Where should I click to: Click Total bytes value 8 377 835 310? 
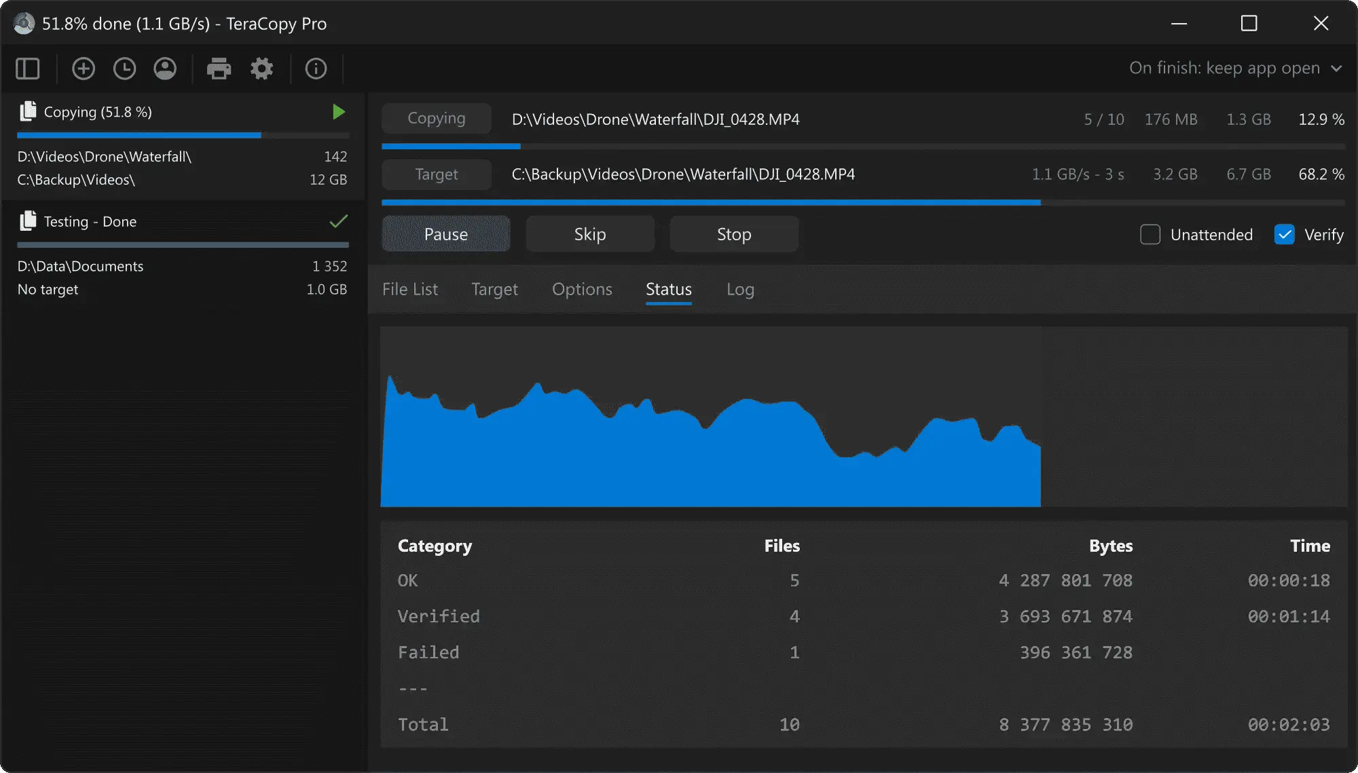(1065, 724)
